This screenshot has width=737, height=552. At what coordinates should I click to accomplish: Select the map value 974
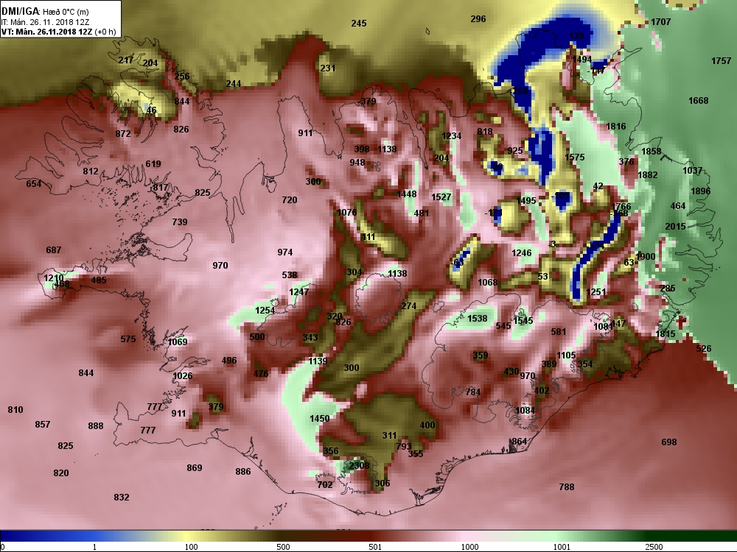coord(284,252)
